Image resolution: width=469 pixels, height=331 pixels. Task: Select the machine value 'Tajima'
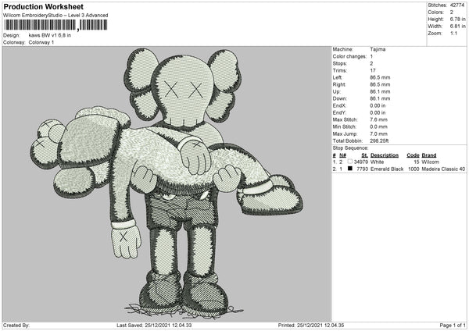(x=378, y=49)
